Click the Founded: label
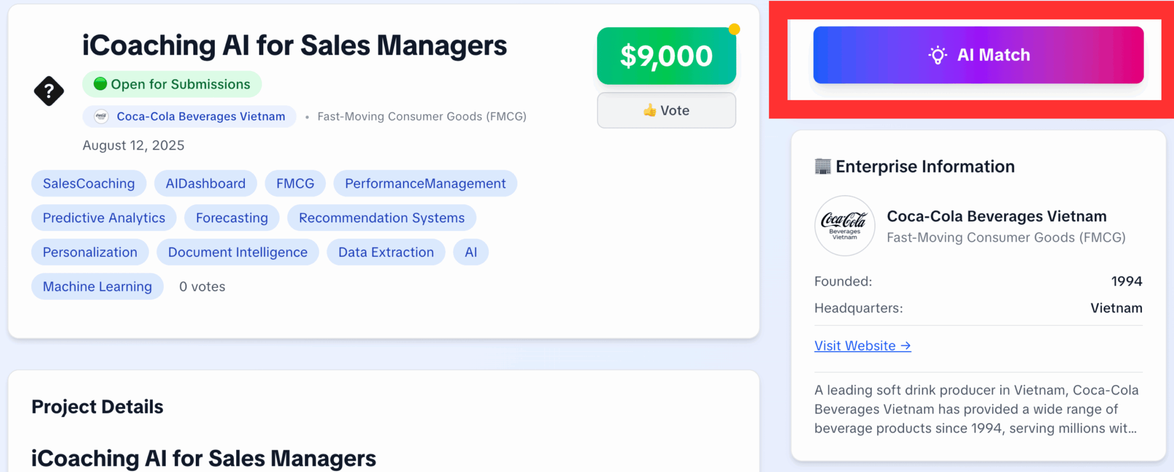 tap(843, 281)
